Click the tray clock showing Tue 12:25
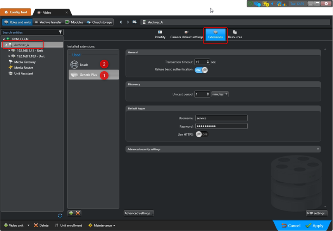Viewport: 333px width, 231px height. pos(297,3)
